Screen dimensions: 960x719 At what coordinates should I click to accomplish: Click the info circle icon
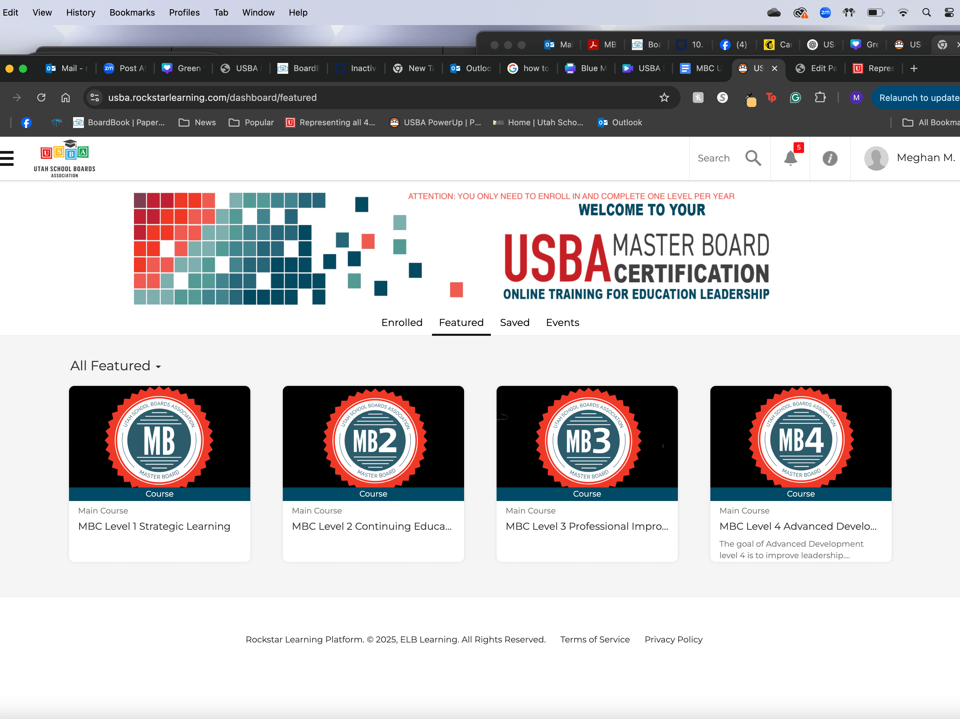pos(830,158)
